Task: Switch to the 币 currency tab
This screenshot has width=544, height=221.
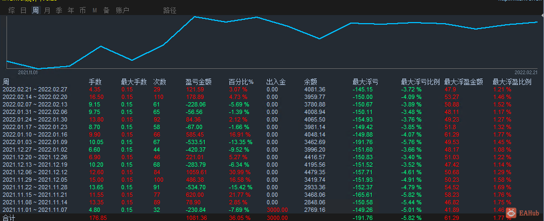Action: [x=82, y=10]
